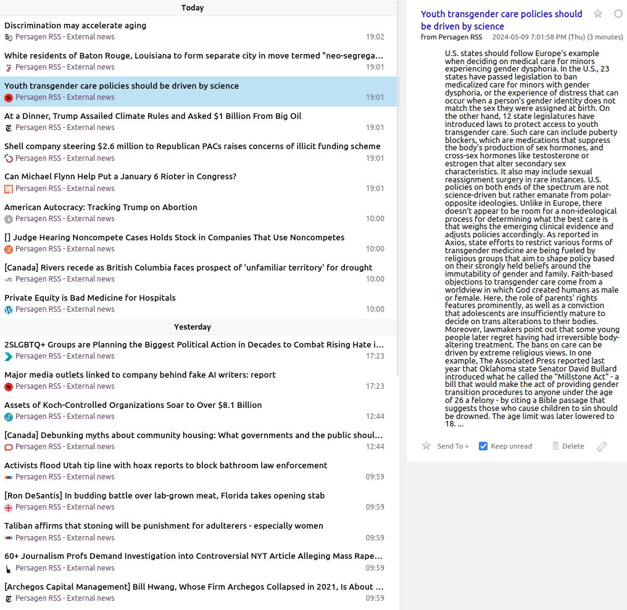This screenshot has height=610, width=627.
Task: Click the WordPress favicon under Private Equity article
Action: tap(9, 310)
